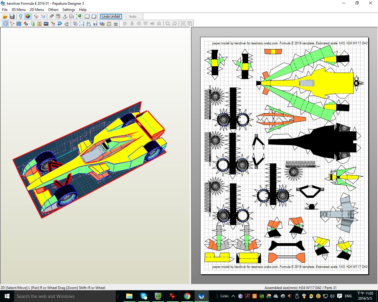Viewport: 378px width, 302px height.
Task: Click the printer icon in the toolbar
Action: pos(116,24)
